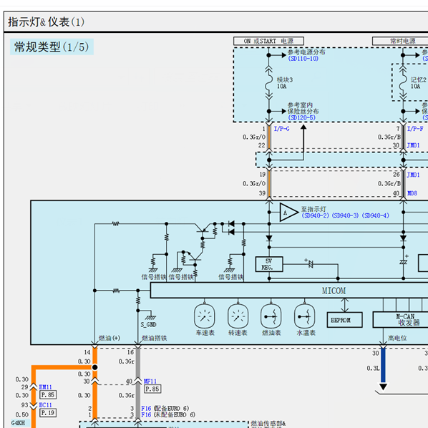Click the 0.3L wire gauge label

pyautogui.click(x=373, y=368)
